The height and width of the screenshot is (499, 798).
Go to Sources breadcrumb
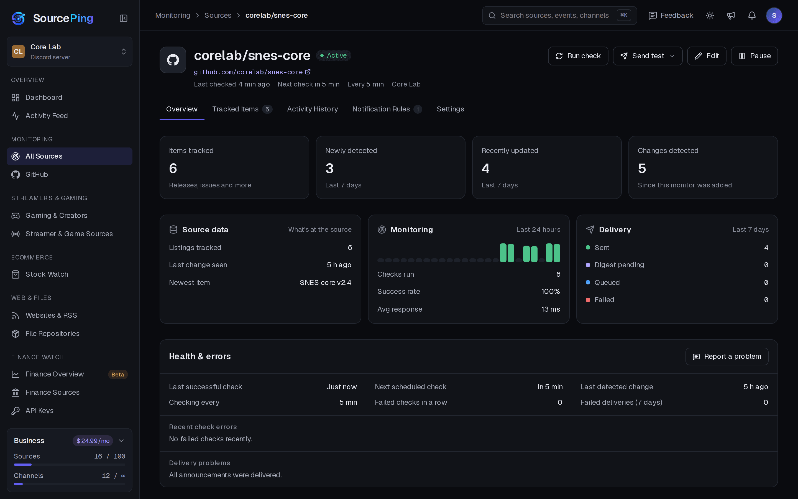click(218, 16)
